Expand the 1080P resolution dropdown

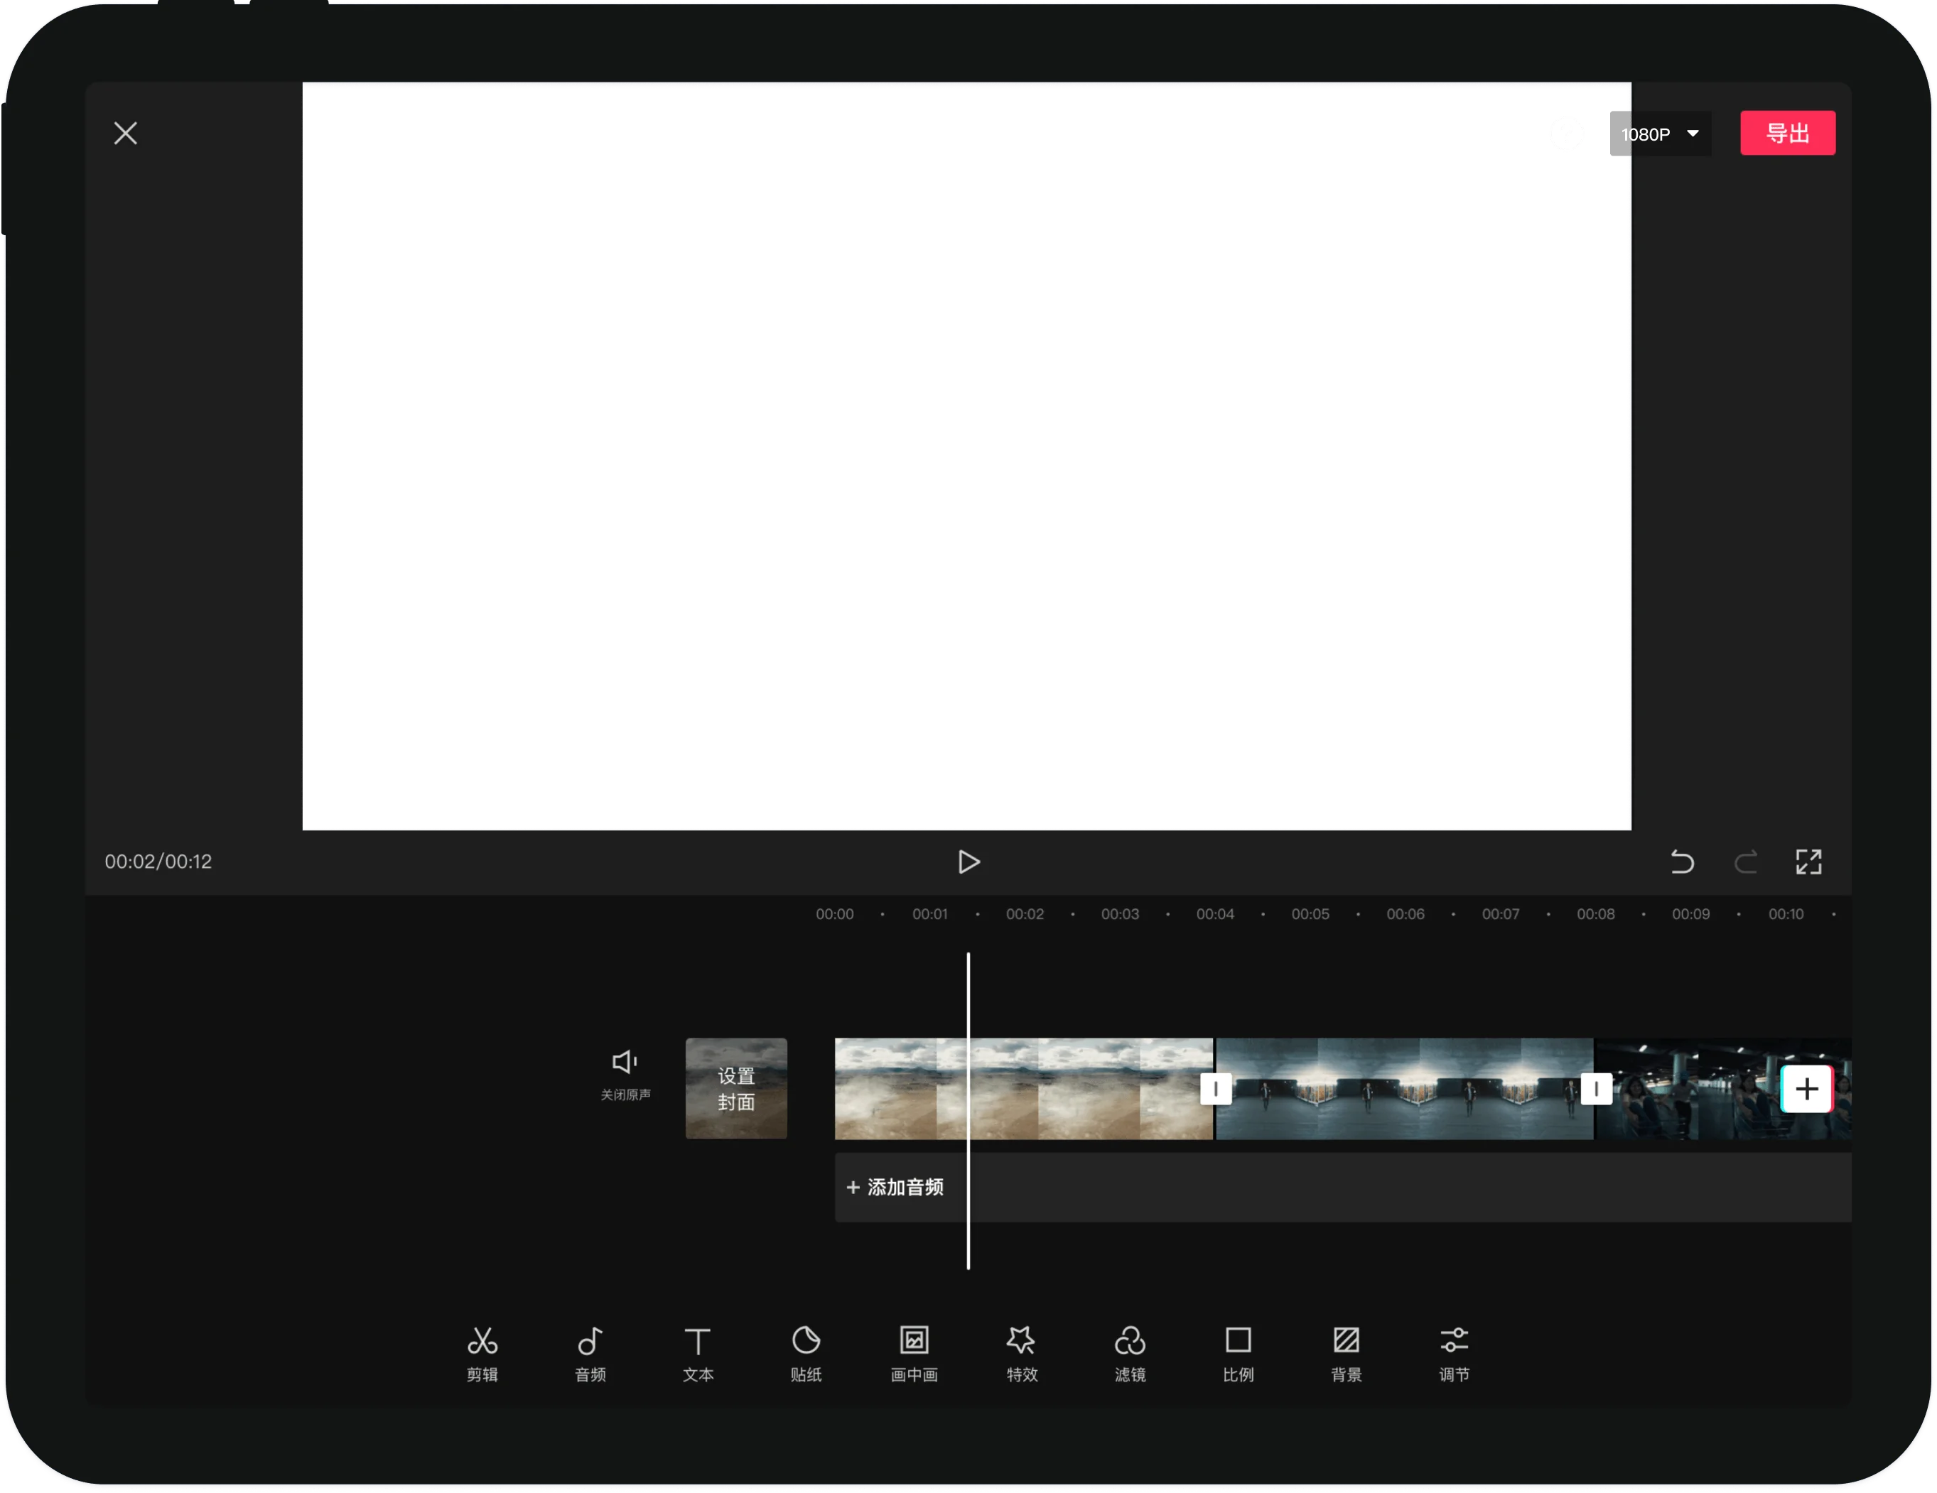1659,134
